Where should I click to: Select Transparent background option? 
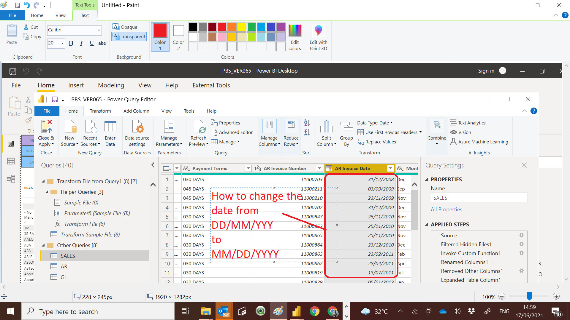[x=129, y=36]
